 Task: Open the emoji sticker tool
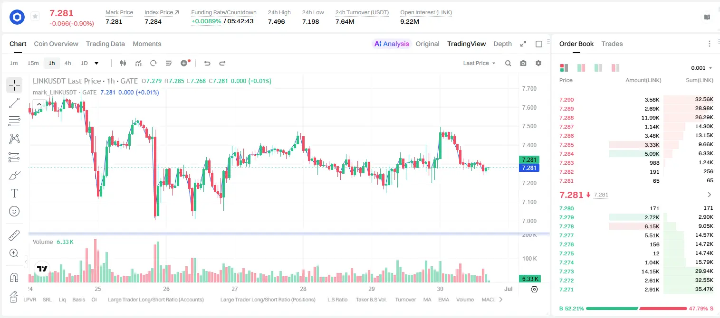[x=14, y=211]
